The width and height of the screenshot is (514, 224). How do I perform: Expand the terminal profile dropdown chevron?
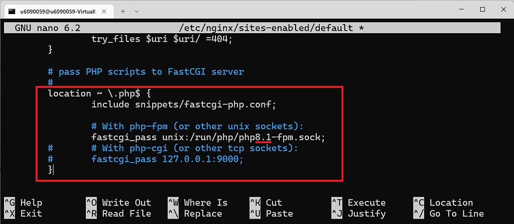coord(137,11)
